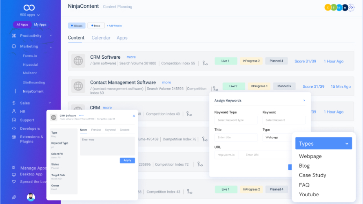Open Mailsend in sidebar
This screenshot has width=363, height=204.
pos(30,73)
